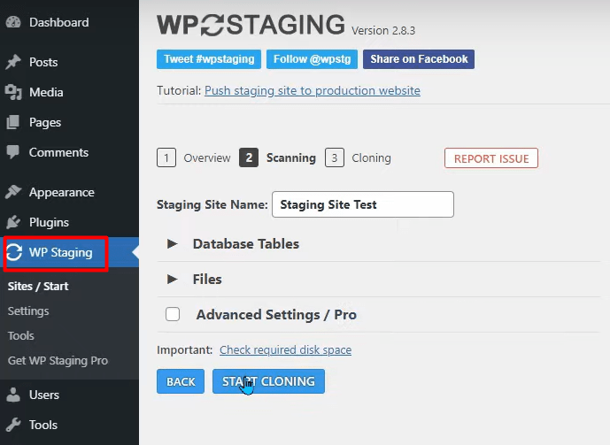Select Get WP Staging Pro submenu
610x445 pixels.
pyautogui.click(x=58, y=361)
